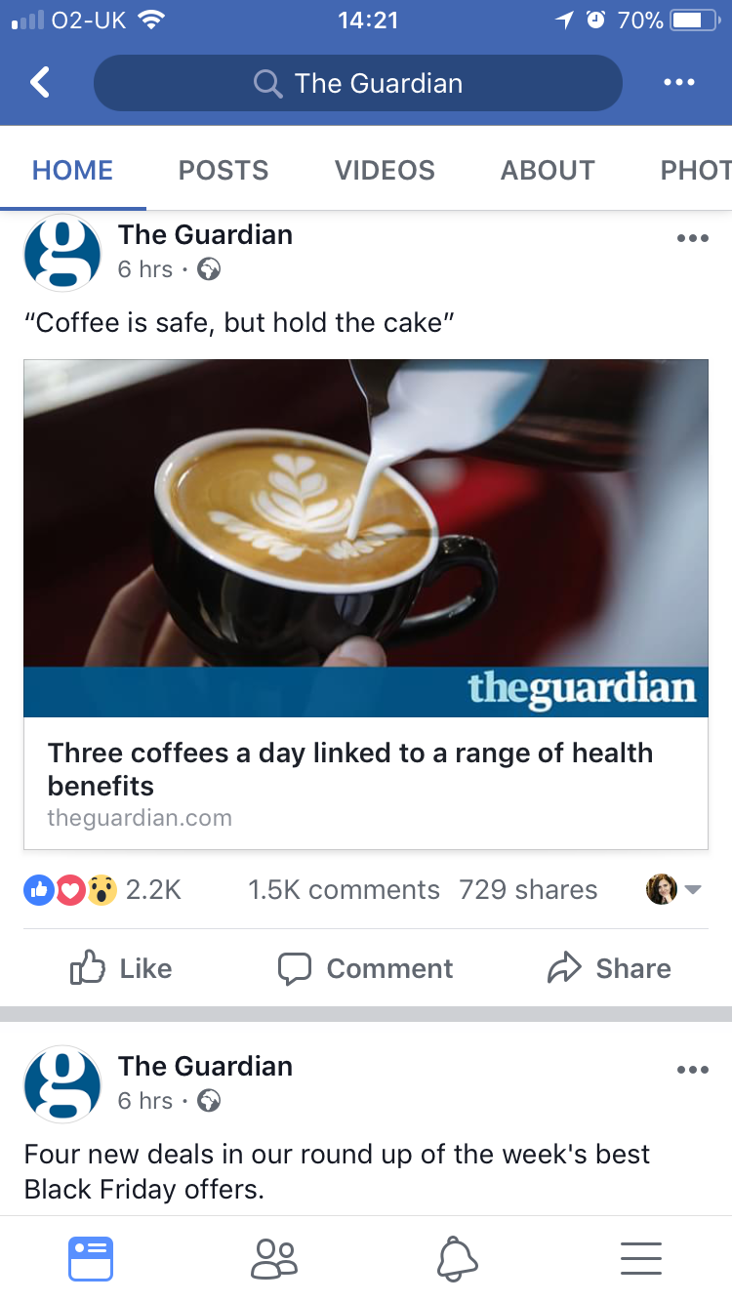Like the coffee post
This screenshot has width=732, height=1302.
click(121, 968)
